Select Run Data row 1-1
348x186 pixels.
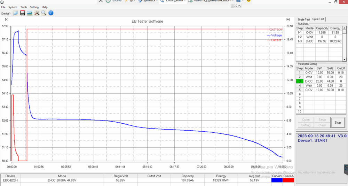coord(319,33)
